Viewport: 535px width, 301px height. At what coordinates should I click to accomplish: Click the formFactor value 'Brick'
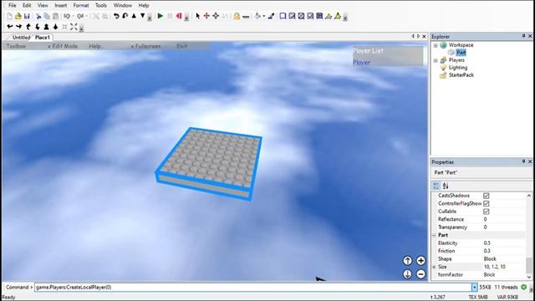pos(489,275)
